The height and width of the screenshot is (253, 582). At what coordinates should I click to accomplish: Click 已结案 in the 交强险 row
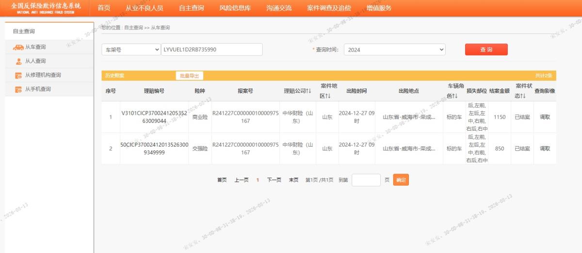point(522,149)
